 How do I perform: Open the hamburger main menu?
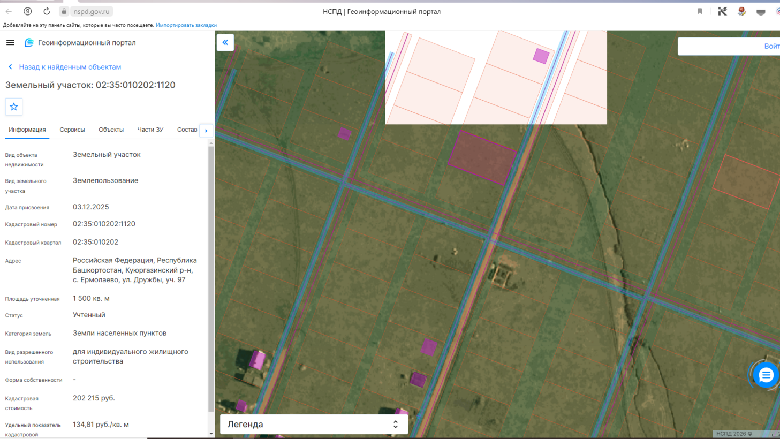[10, 42]
